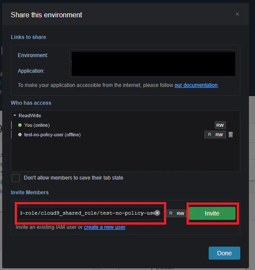Close the Share this environment dialog
The image size is (255, 270).
237,14
